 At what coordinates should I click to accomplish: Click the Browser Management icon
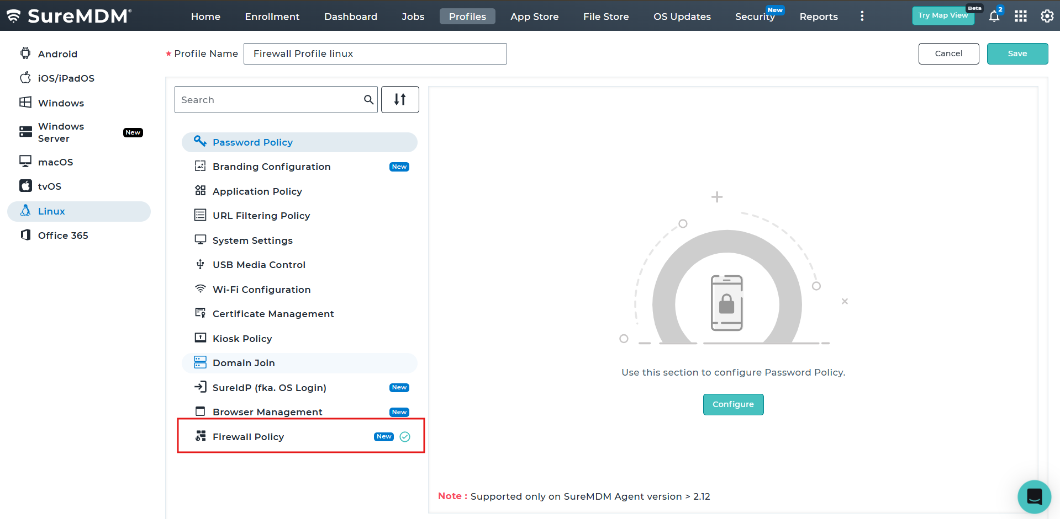pos(200,411)
